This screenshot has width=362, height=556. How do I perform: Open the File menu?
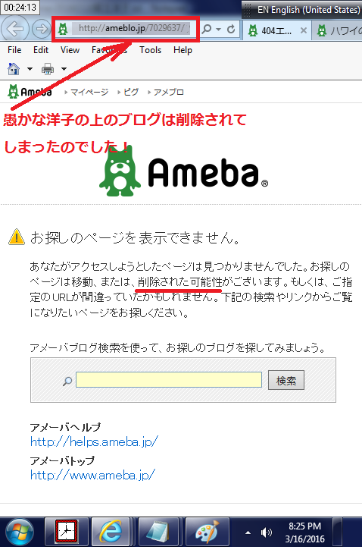14,50
